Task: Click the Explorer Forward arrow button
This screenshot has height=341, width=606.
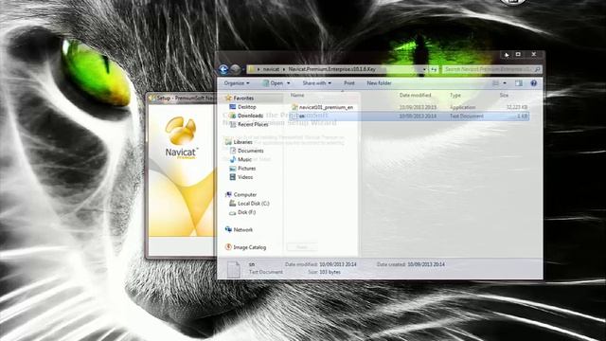Action: coord(235,69)
